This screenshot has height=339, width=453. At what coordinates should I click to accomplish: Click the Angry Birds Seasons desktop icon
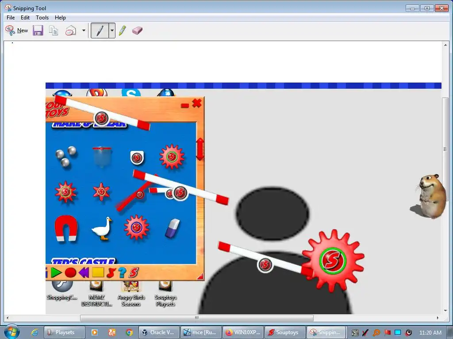[131, 293]
